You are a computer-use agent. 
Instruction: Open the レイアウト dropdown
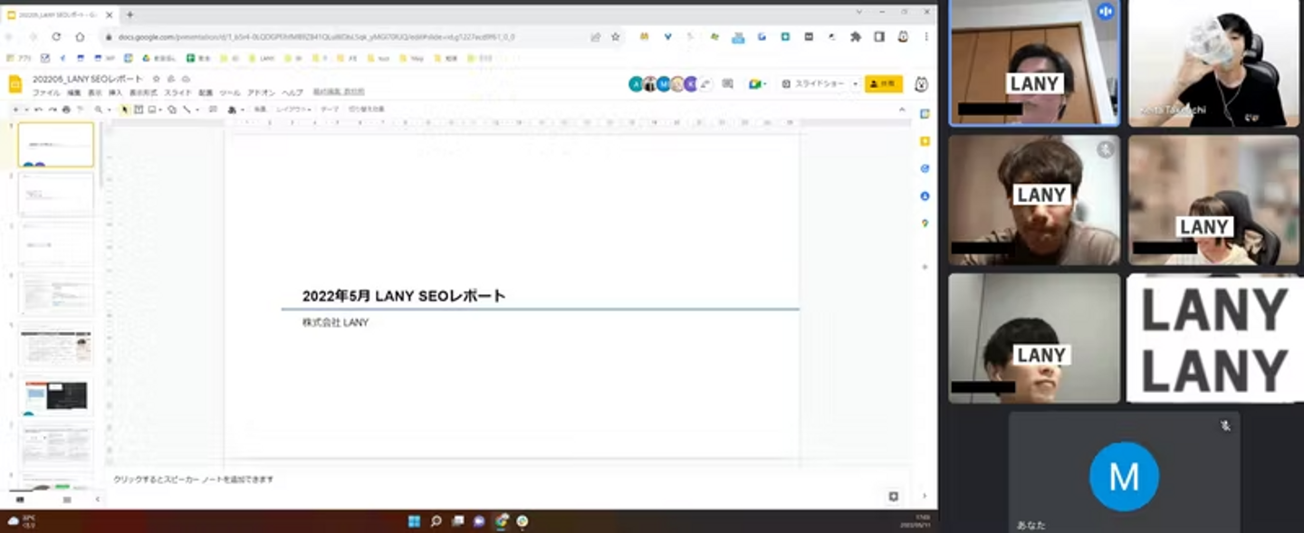pyautogui.click(x=293, y=109)
